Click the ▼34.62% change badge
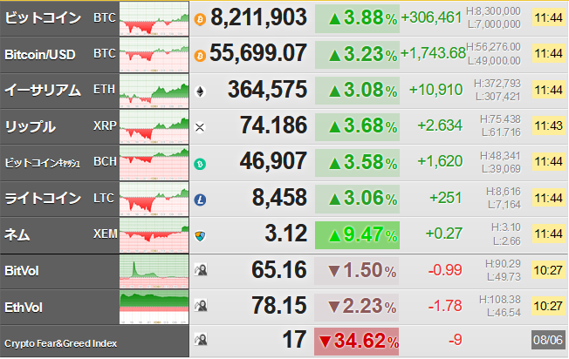This screenshot has width=569, height=359. tap(356, 342)
